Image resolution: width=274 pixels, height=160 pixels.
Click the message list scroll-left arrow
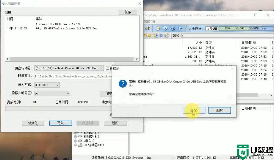click(x=7, y=59)
